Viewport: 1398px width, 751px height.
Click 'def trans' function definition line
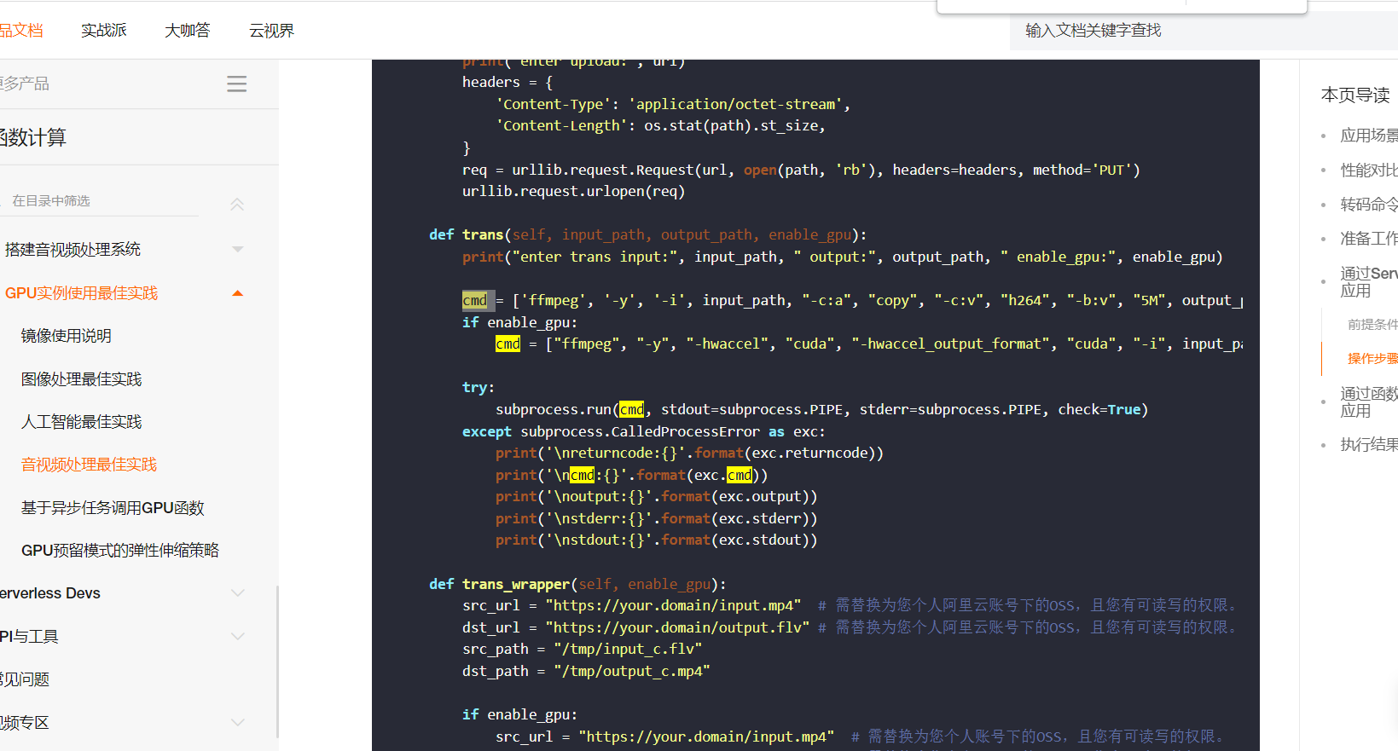(647, 234)
